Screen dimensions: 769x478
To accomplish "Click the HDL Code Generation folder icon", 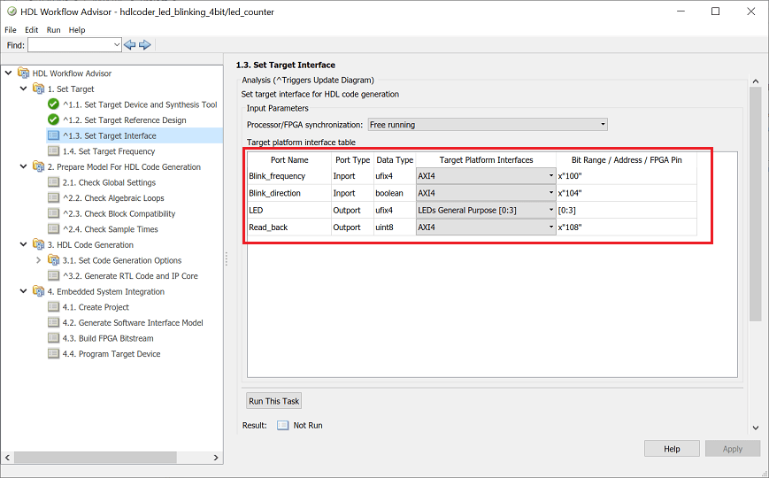I will point(38,245).
